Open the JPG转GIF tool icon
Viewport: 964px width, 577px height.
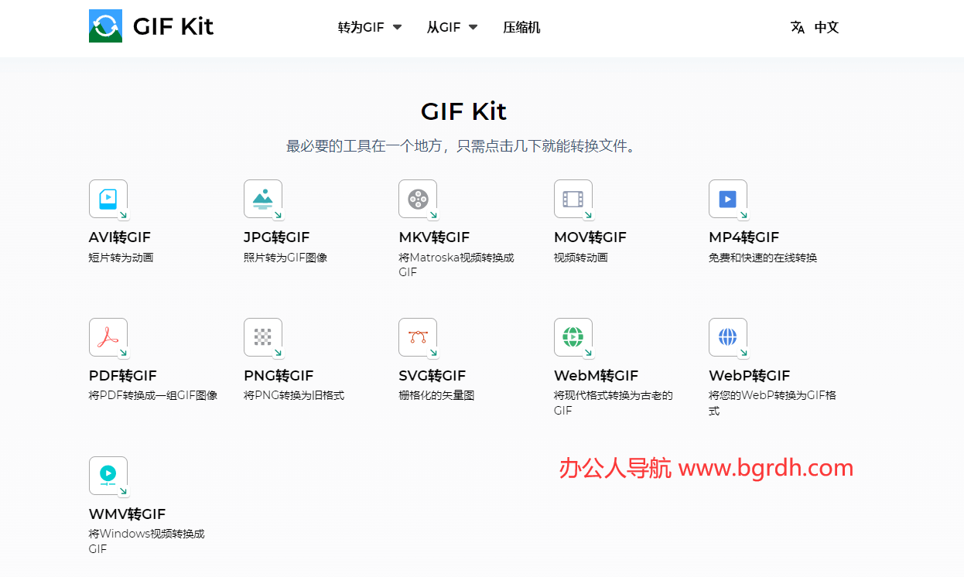pos(264,199)
